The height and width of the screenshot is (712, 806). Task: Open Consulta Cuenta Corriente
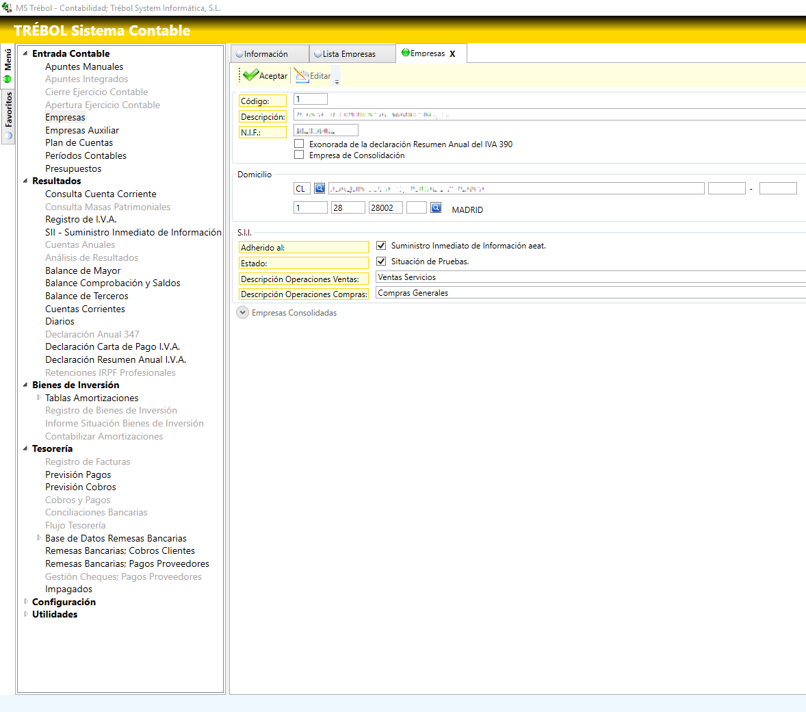point(101,194)
